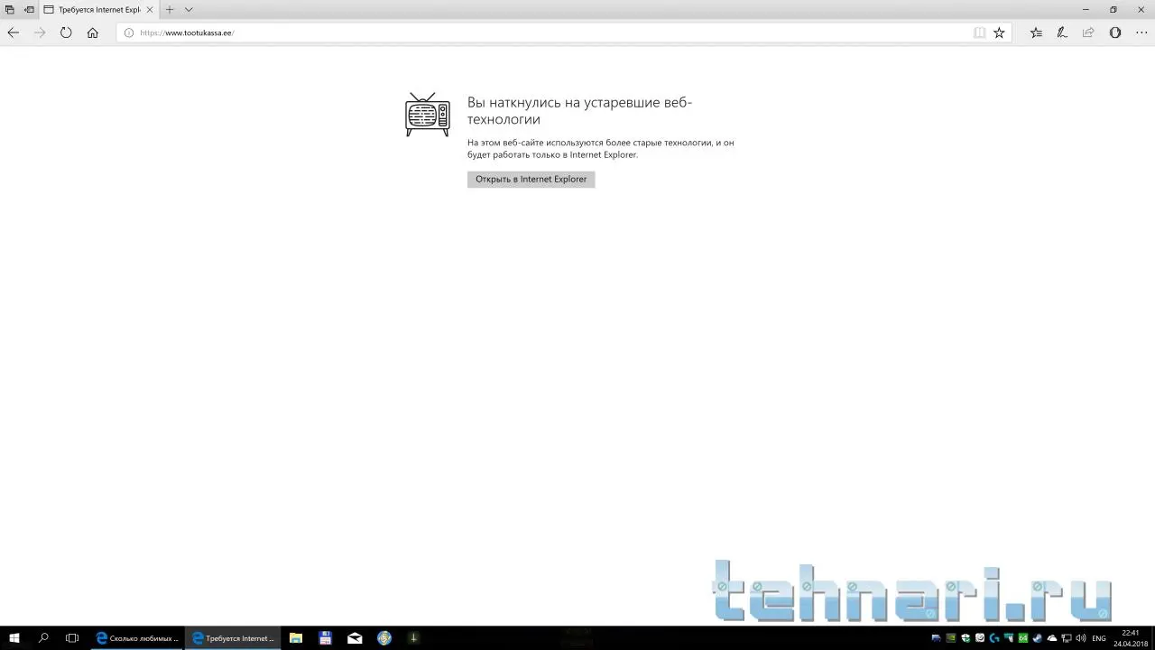1155x650 pixels.
Task: Open the Mail app on the taskbar
Action: [x=355, y=638]
